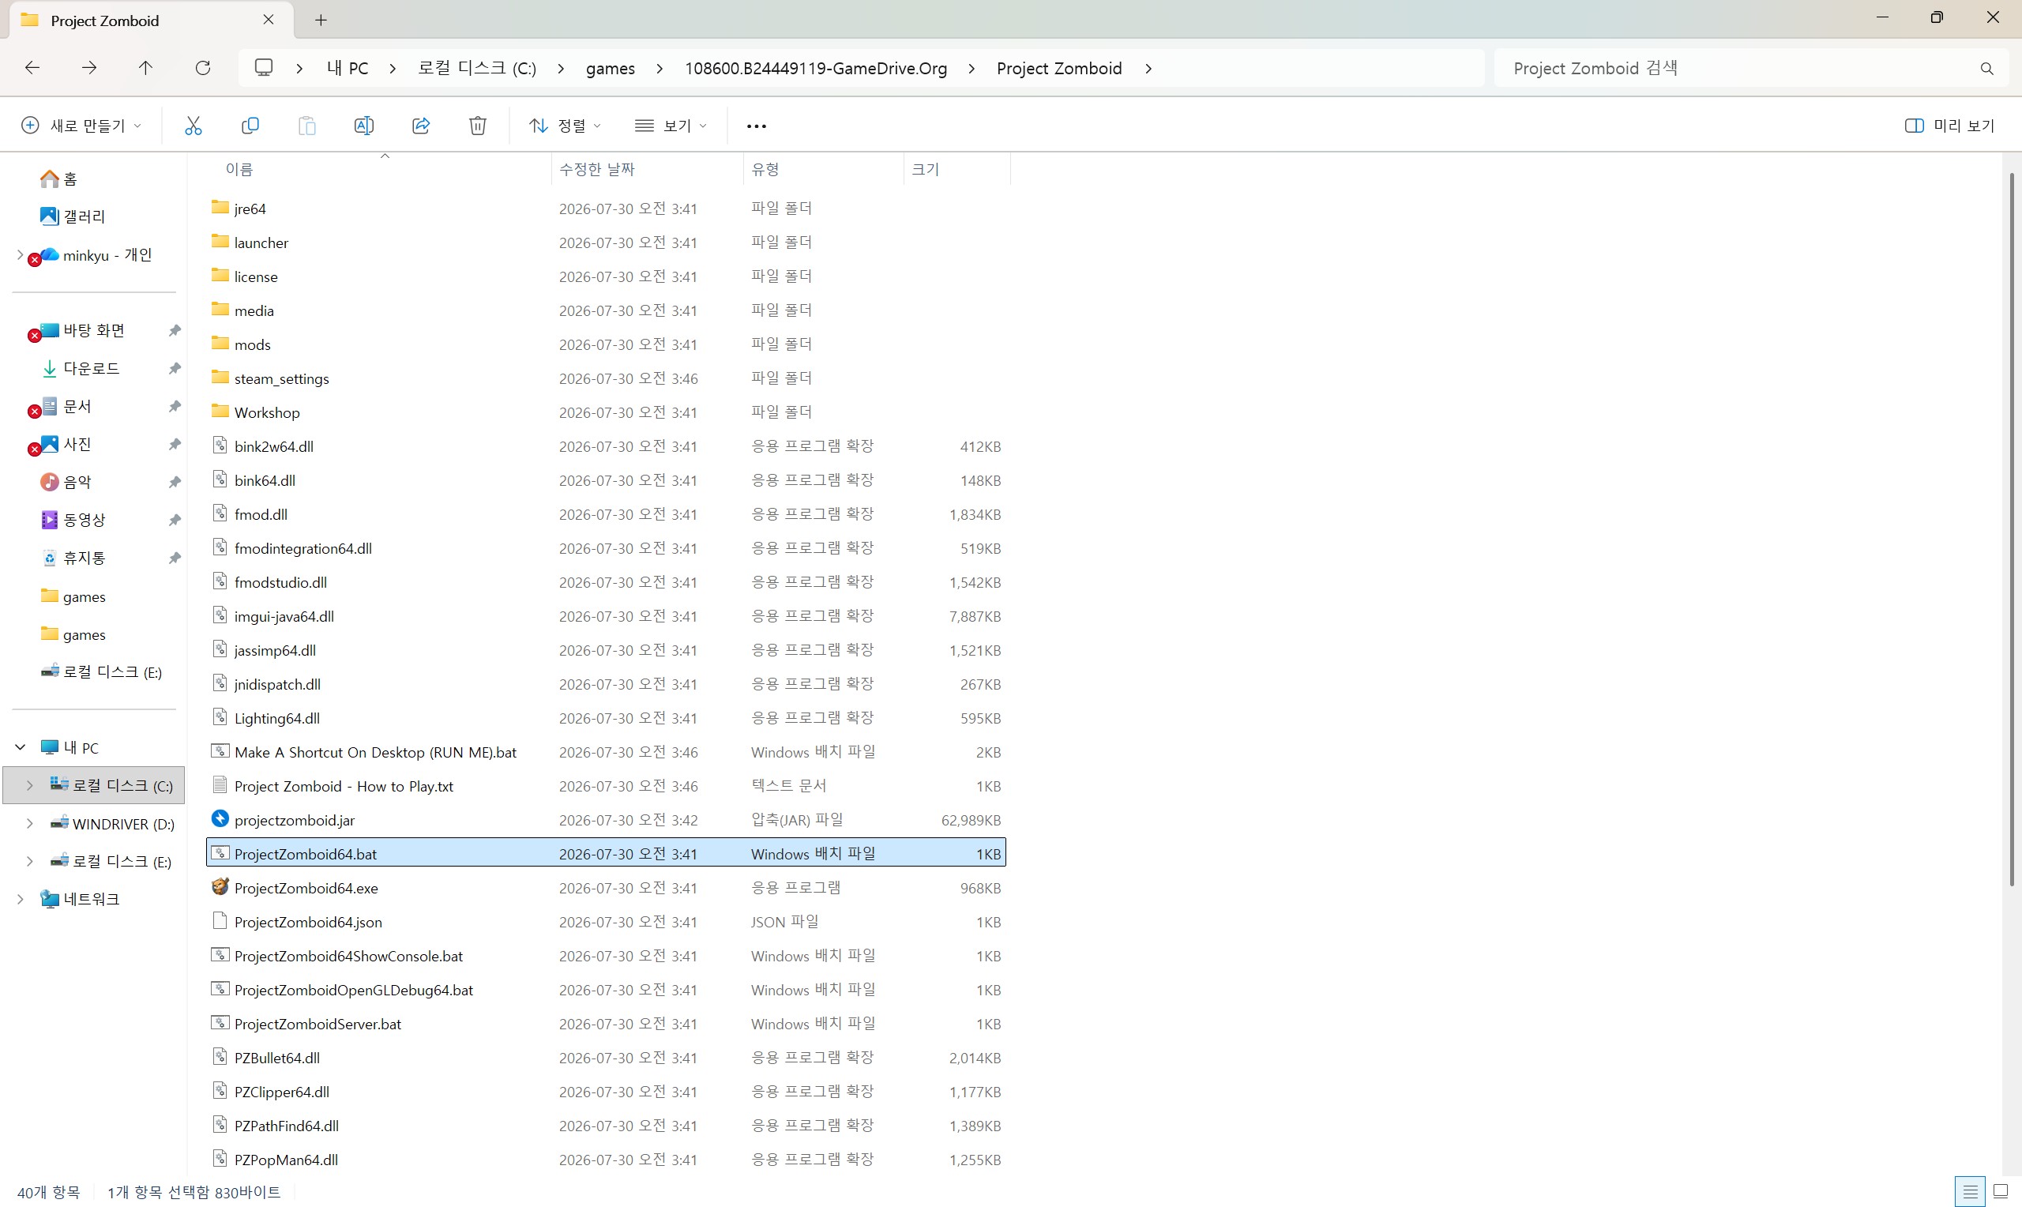Collapse the 내 PC tree node
Viewport: 2022px width, 1207px height.
21,746
